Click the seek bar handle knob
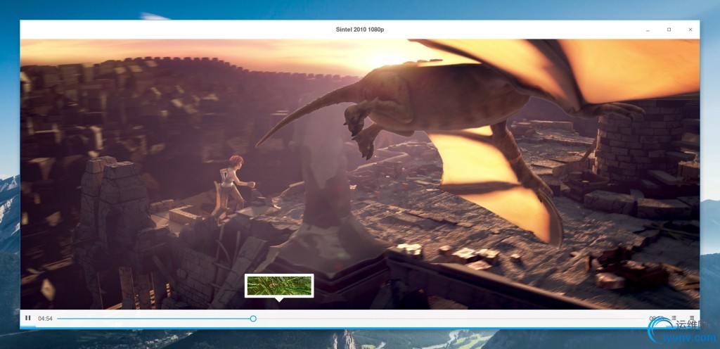 pyautogui.click(x=253, y=318)
